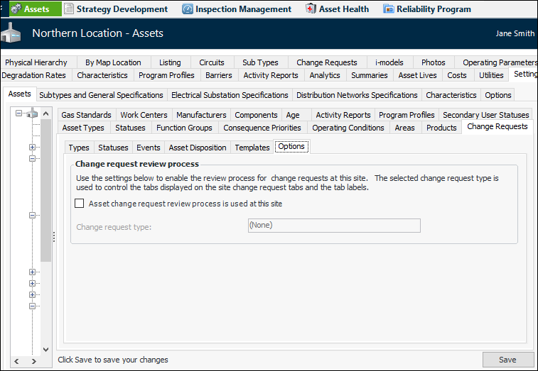The image size is (538, 371).
Task: Click the Asset Health first-aid icon
Action: 311,9
